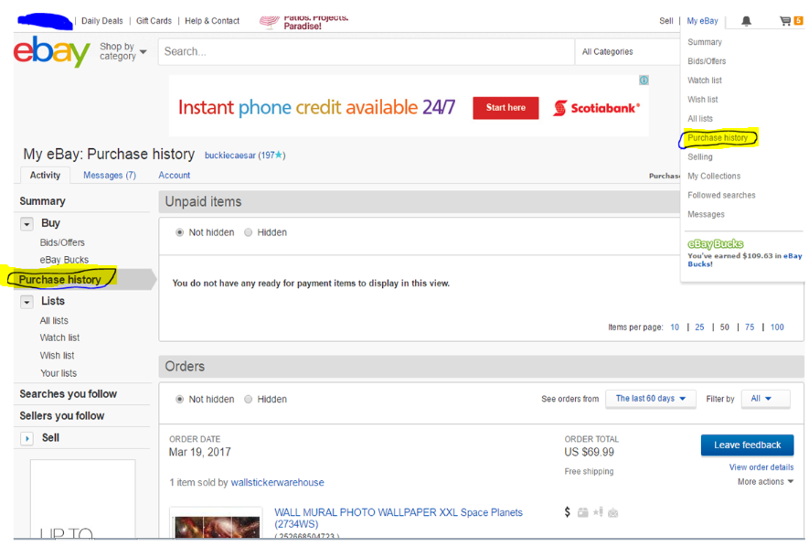Open Summary in left sidebar
809x547 pixels.
coord(42,201)
